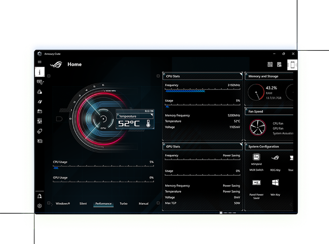Click the GPU Usage bar under the gauge
The width and height of the screenshot is (329, 244).
point(103,182)
